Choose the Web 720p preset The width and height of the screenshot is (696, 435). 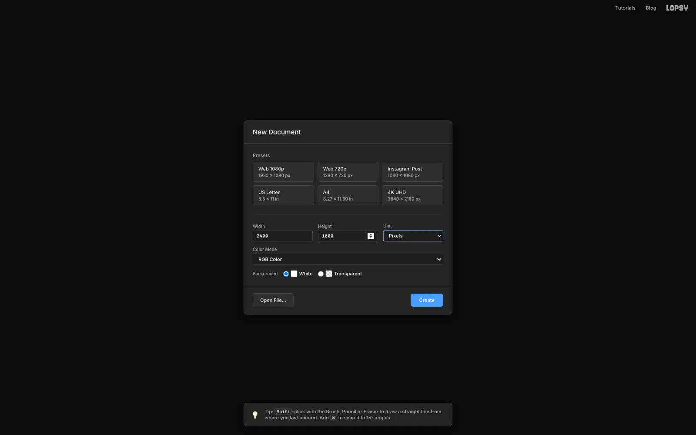pos(348,172)
